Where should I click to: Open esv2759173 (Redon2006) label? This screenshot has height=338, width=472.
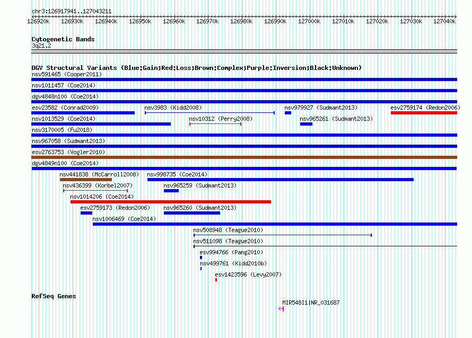(x=115, y=208)
